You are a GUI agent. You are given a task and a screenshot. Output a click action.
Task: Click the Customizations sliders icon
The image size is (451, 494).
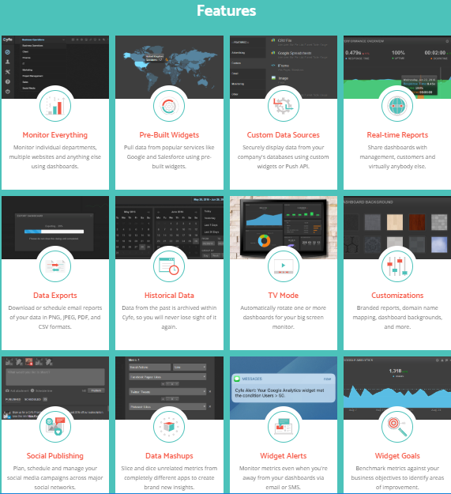click(397, 266)
